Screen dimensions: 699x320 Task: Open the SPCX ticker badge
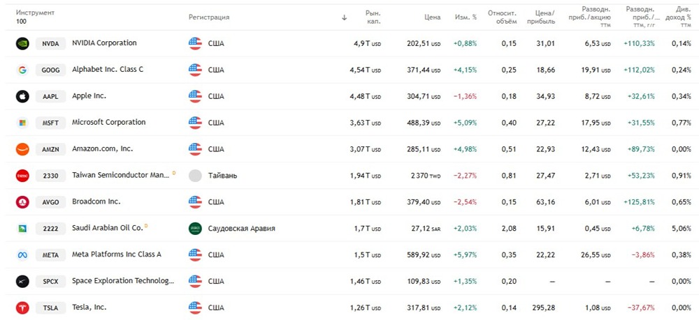coord(50,282)
